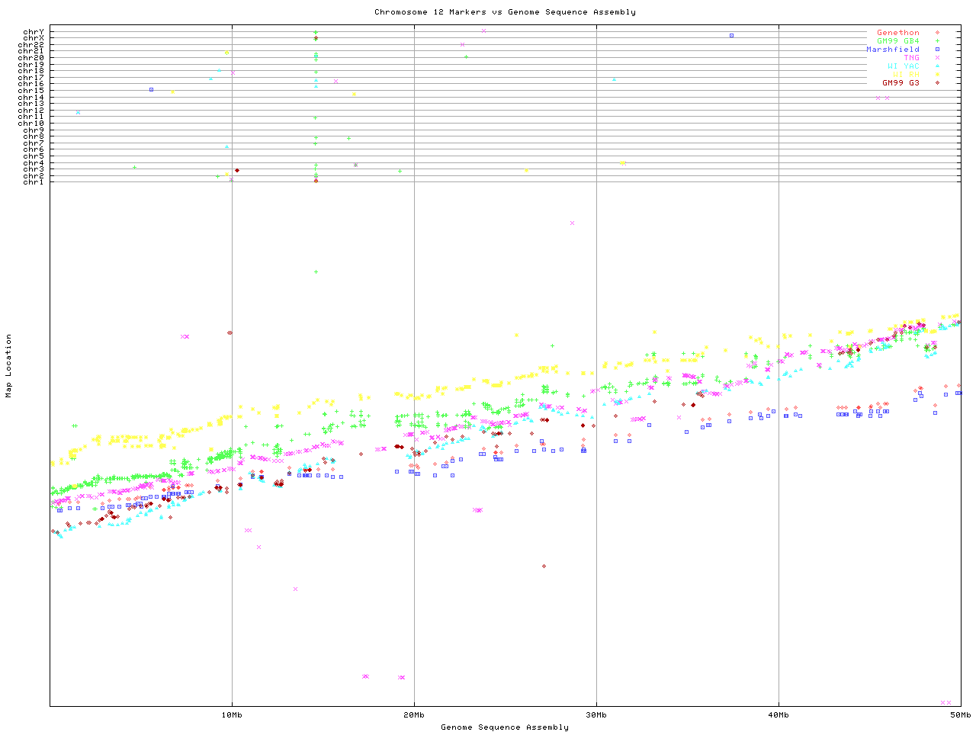Image resolution: width=976 pixels, height=732 pixels.
Task: Click the red Genethon diamond legend marker
Action: click(937, 33)
